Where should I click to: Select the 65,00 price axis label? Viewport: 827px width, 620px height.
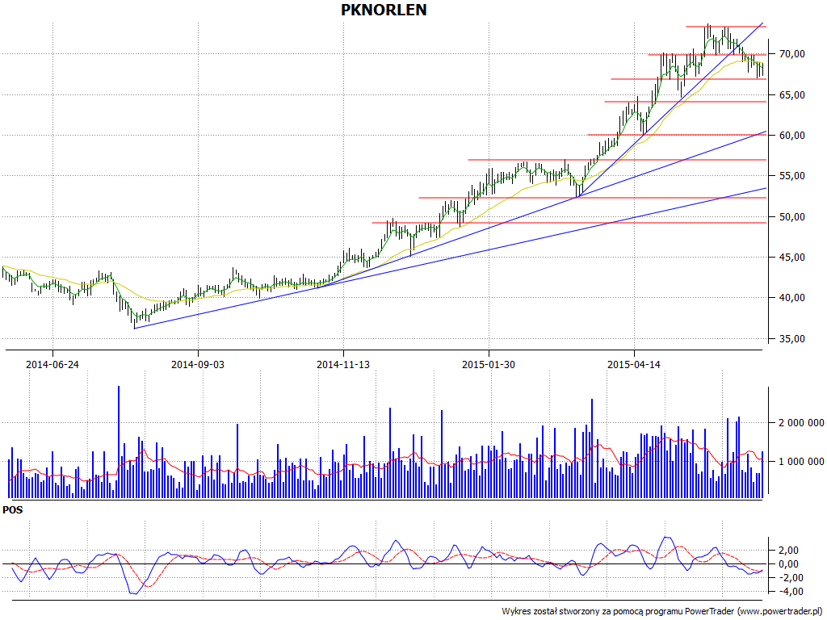coord(791,95)
